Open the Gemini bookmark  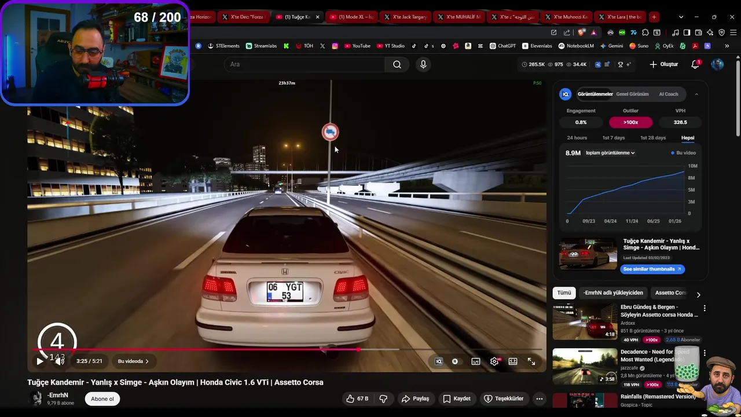(x=611, y=46)
